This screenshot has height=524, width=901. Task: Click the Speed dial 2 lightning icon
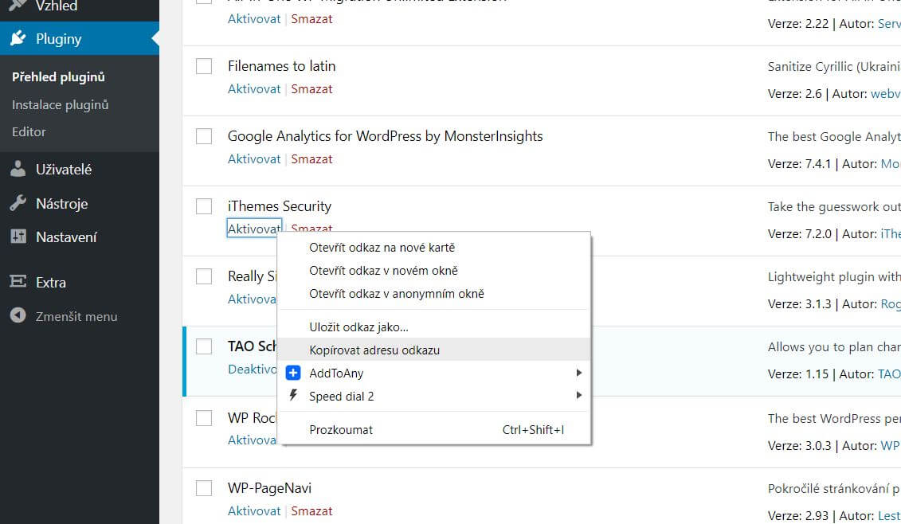(x=293, y=395)
